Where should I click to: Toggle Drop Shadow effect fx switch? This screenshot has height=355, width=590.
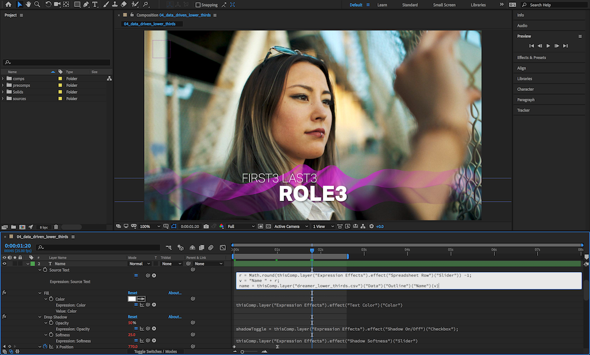(x=5, y=316)
